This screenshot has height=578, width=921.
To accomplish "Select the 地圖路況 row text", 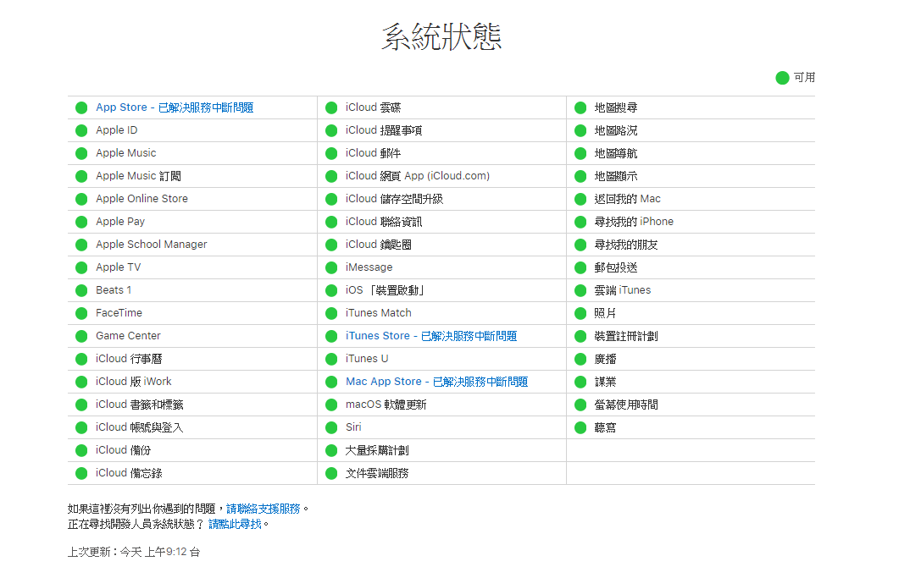I will pos(616,130).
